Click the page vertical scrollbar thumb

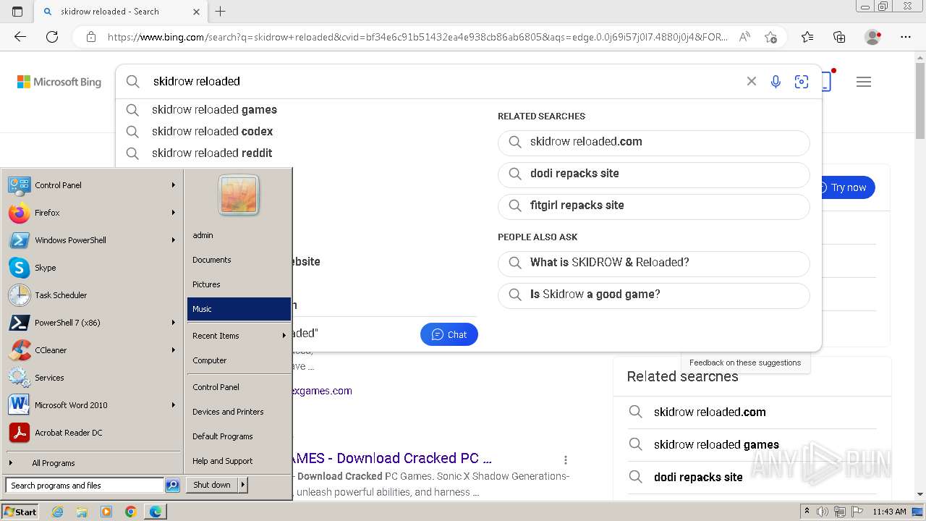[x=920, y=100]
